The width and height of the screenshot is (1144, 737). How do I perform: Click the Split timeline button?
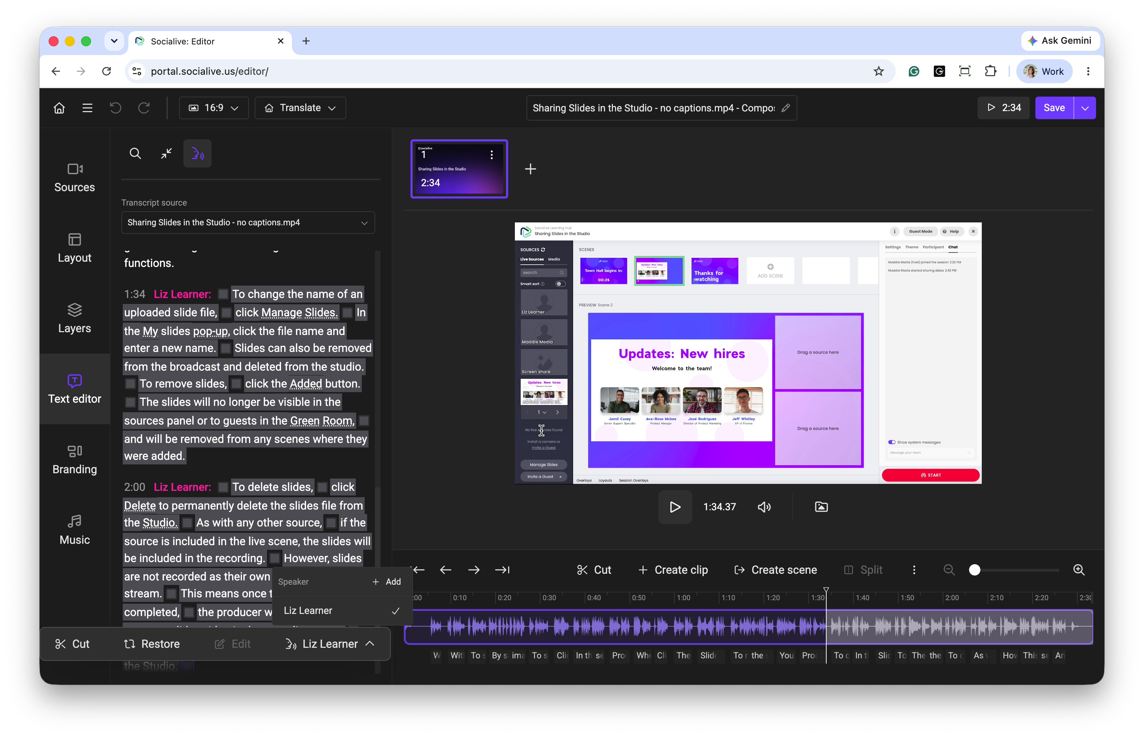pos(863,570)
